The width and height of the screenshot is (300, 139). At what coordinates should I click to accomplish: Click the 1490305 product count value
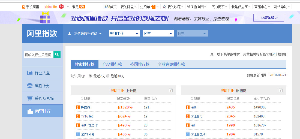[x=260, y=107]
